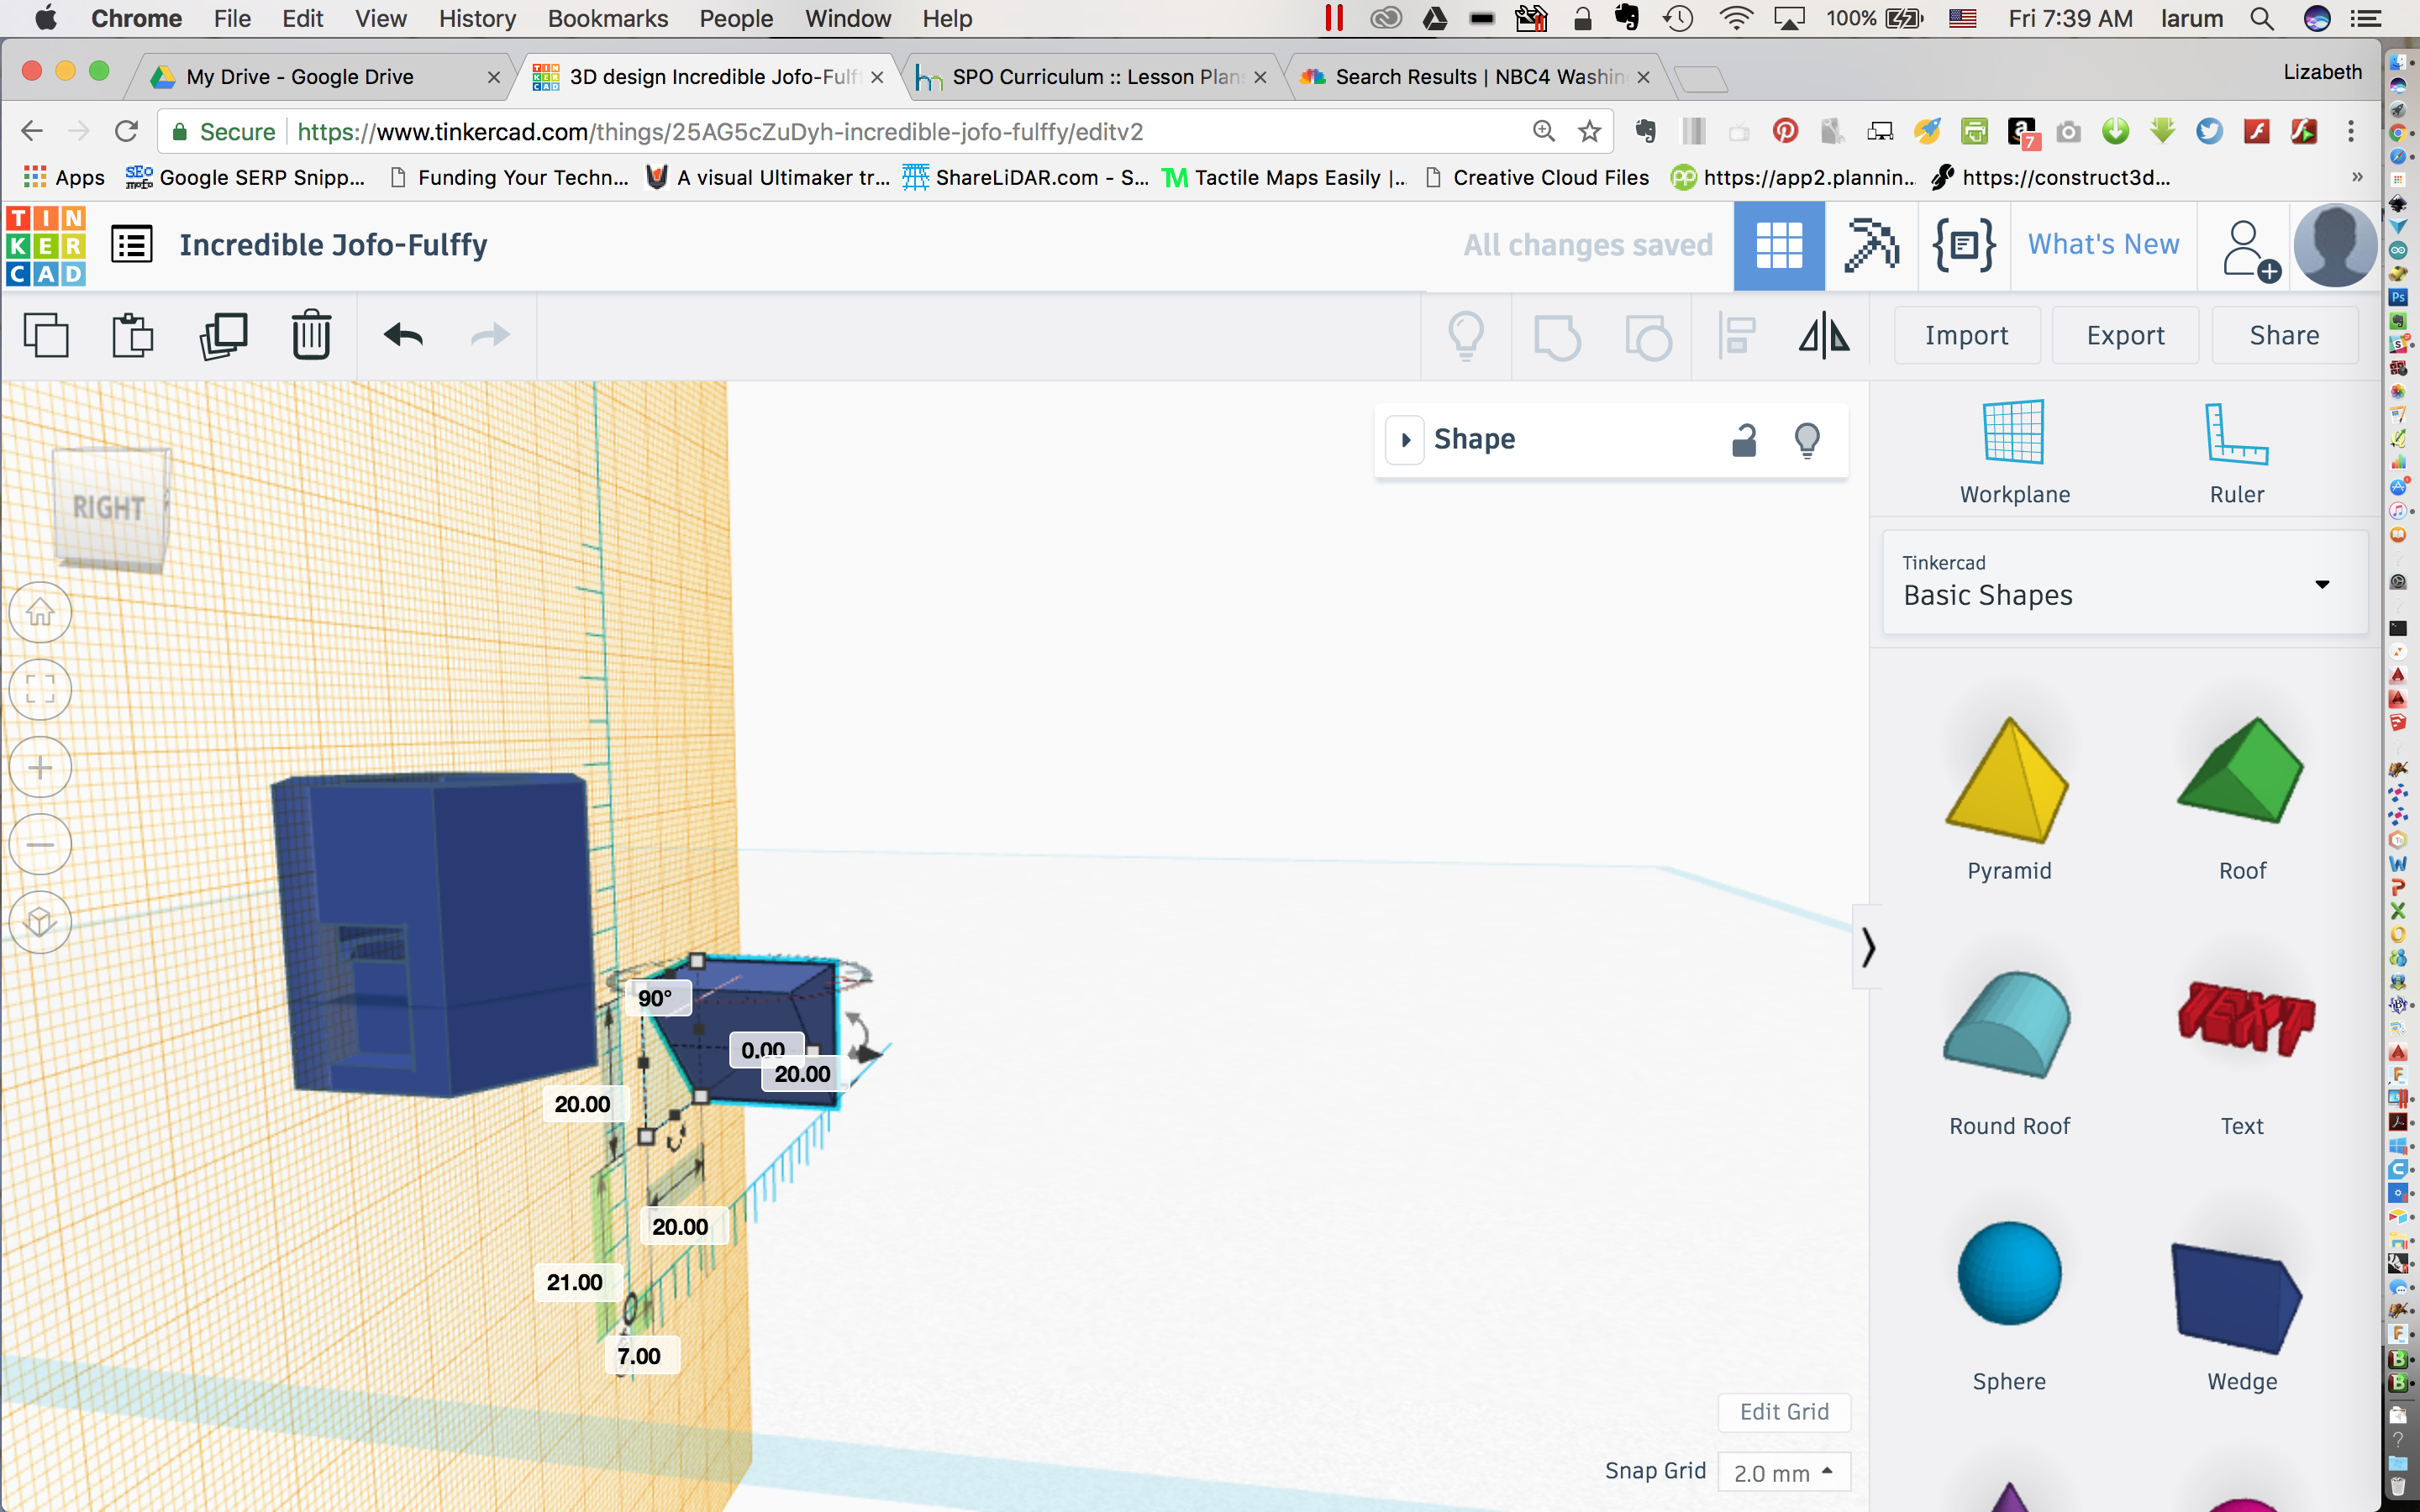This screenshot has height=1512, width=2420.
Task: Click the Align tool icon
Action: pyautogui.click(x=1737, y=335)
